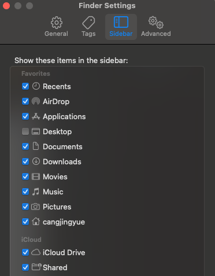Screen dimensions: 215x276
Task: Click the iCloud Drive cloud icon
Action: pos(36,252)
